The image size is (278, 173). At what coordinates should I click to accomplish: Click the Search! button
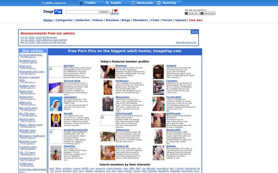(104, 12)
